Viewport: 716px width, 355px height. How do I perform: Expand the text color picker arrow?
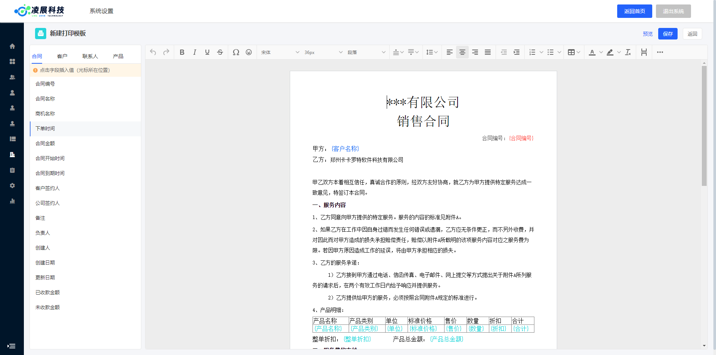tap(601, 52)
